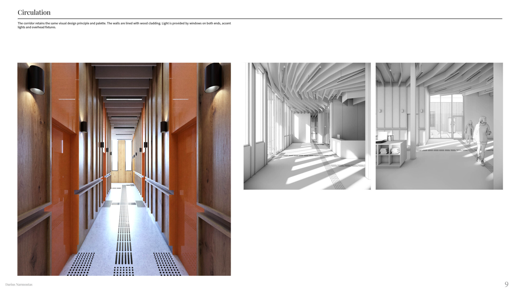Click top-left black wall sconce in corridor
The height and width of the screenshot is (292, 520).
point(36,80)
